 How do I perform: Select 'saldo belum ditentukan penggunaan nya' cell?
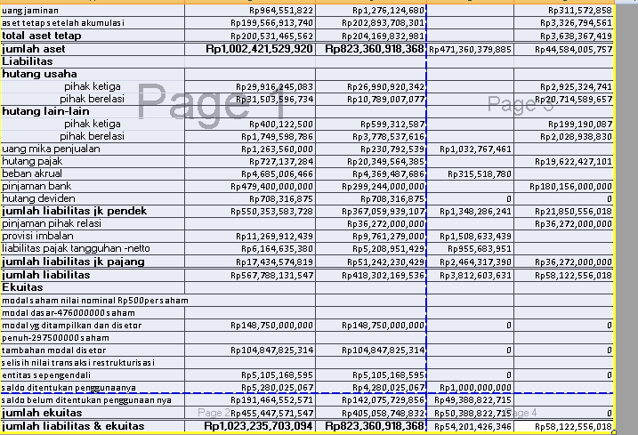[93, 400]
